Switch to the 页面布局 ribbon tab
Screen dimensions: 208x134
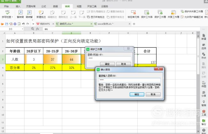pyautogui.click(x=31, y=6)
